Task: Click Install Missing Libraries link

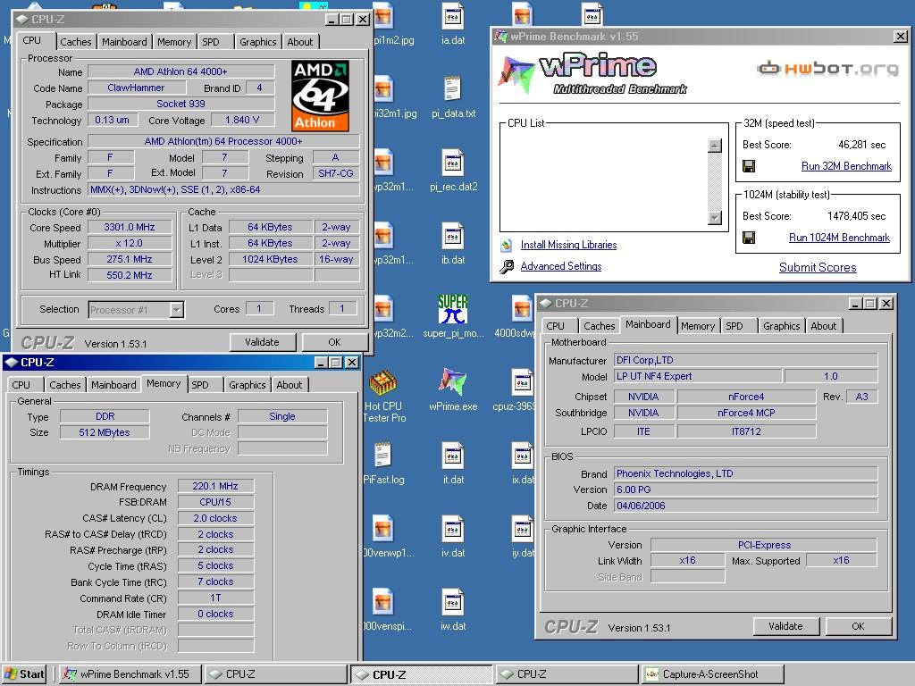Action: point(568,245)
